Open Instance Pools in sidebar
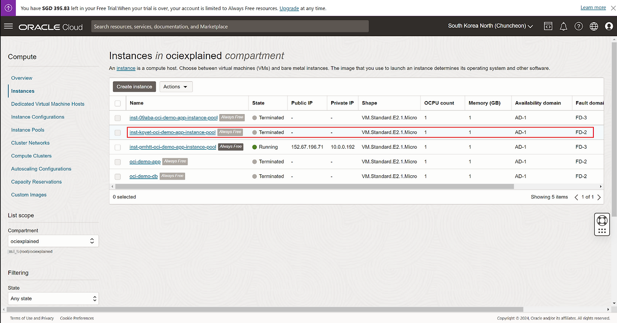Viewport: 617px width, 323px height. point(27,130)
